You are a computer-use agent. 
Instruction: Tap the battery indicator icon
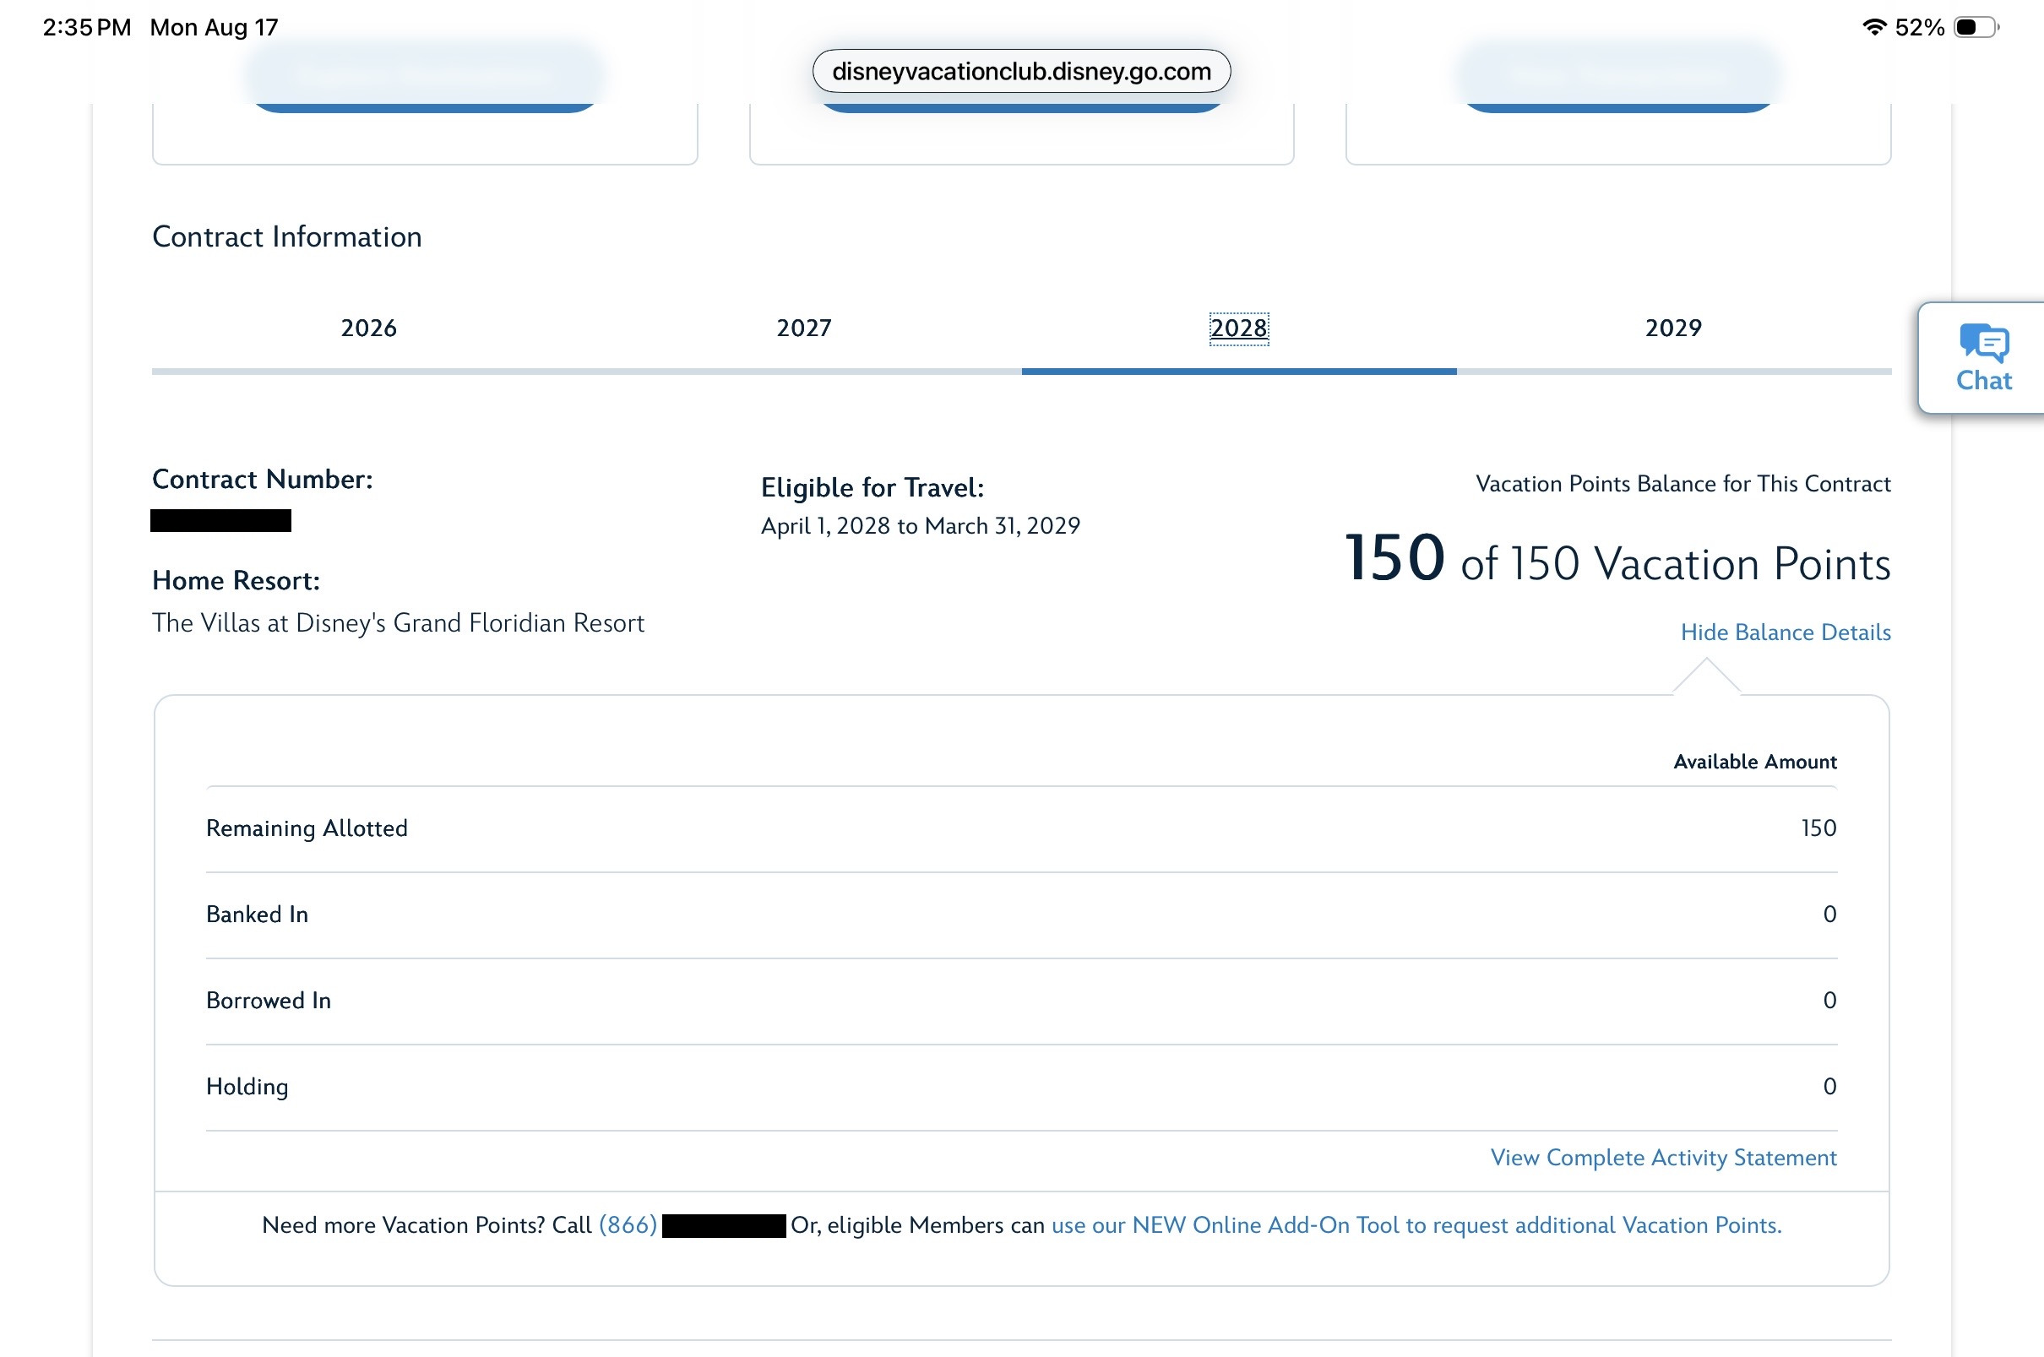point(1976,28)
